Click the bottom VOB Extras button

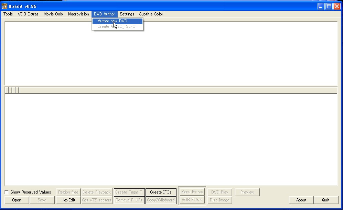pos(192,200)
